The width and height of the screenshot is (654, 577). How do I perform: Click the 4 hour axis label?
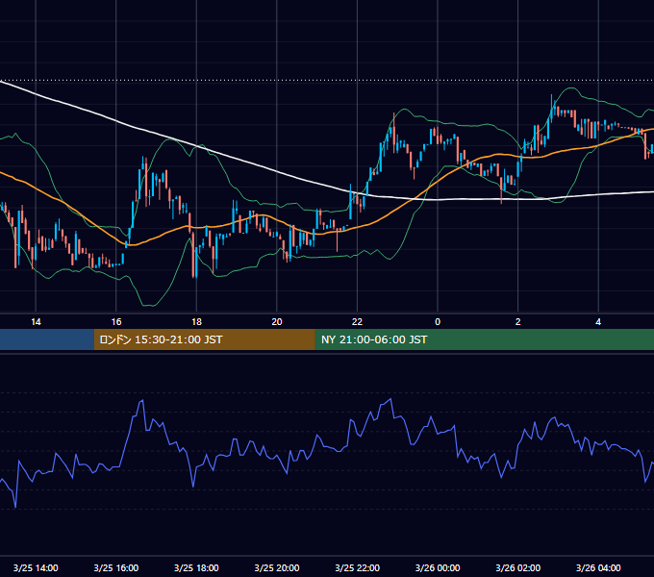tap(598, 322)
